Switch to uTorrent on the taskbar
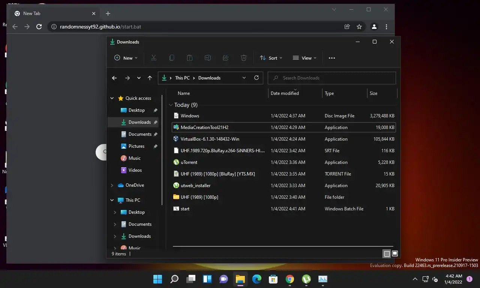 306,279
